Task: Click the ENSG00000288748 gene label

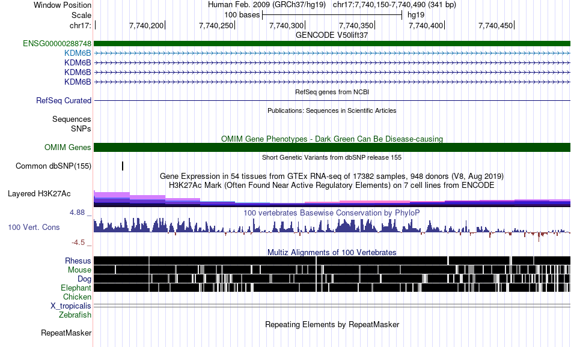Action: coord(57,44)
